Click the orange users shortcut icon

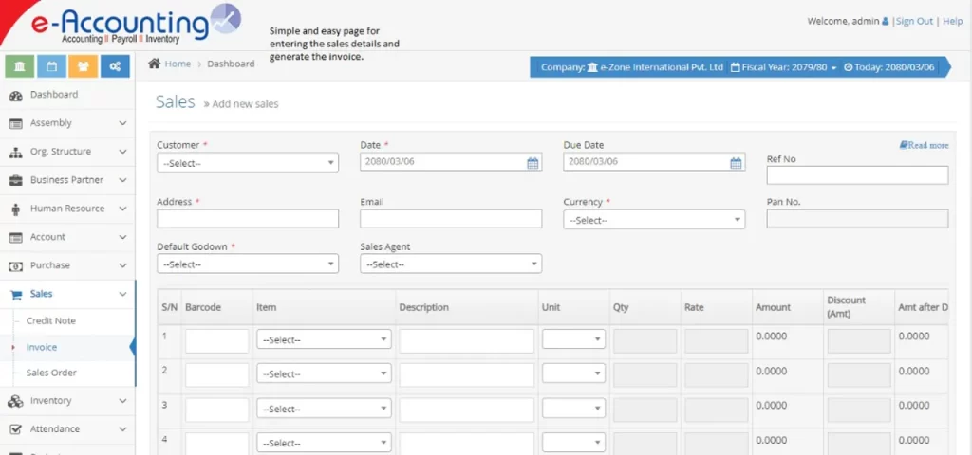[x=83, y=66]
